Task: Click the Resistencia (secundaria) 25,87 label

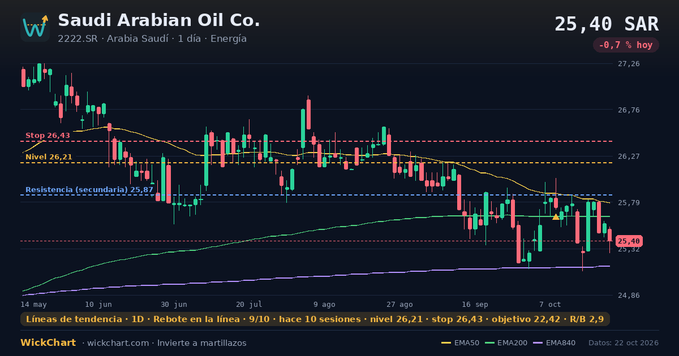Action: click(89, 190)
